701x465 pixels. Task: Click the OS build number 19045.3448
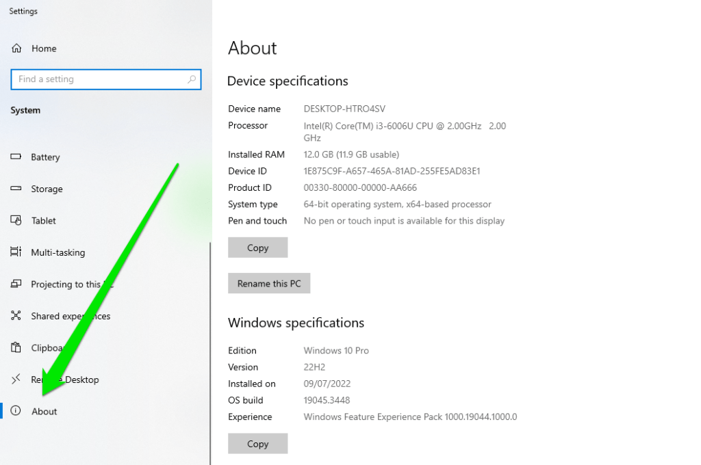coord(327,400)
